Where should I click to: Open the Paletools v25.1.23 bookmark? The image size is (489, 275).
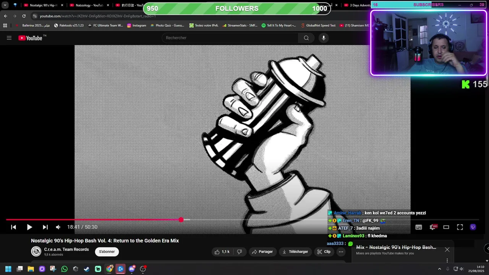coord(69,26)
